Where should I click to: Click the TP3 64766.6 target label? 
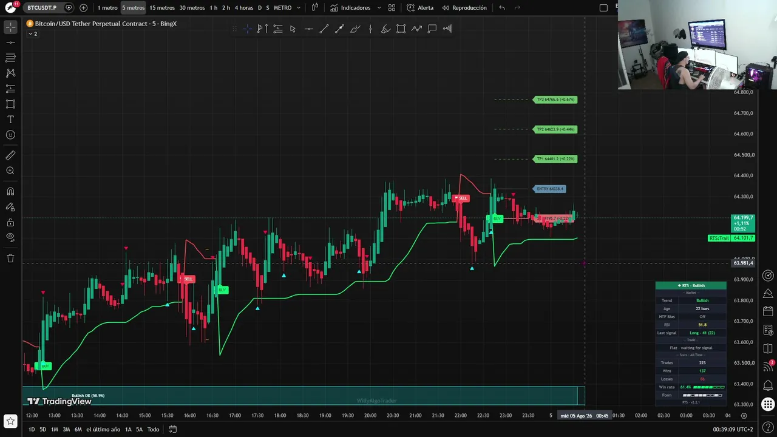[555, 100]
